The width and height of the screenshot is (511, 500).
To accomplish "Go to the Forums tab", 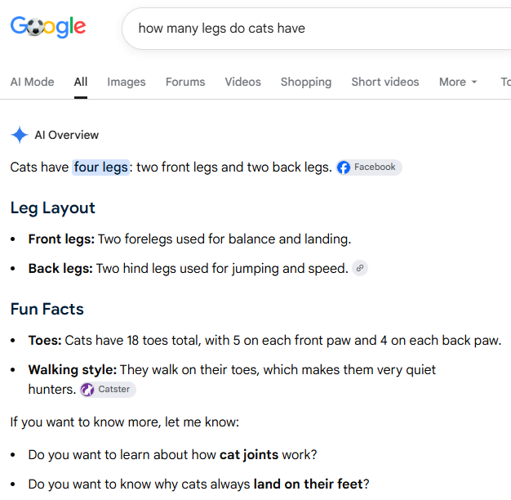I will point(185,82).
